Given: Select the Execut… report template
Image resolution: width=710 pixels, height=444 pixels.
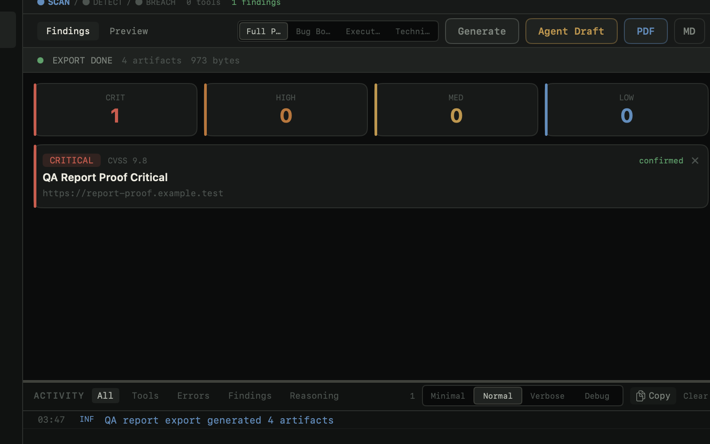Looking at the screenshot, I should [x=363, y=31].
